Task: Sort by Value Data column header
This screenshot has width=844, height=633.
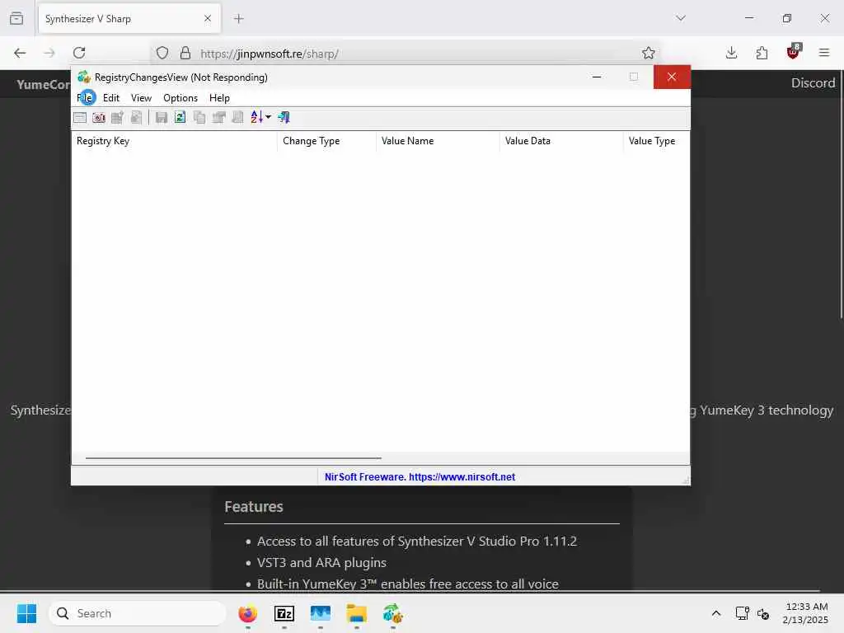Action: click(x=561, y=141)
